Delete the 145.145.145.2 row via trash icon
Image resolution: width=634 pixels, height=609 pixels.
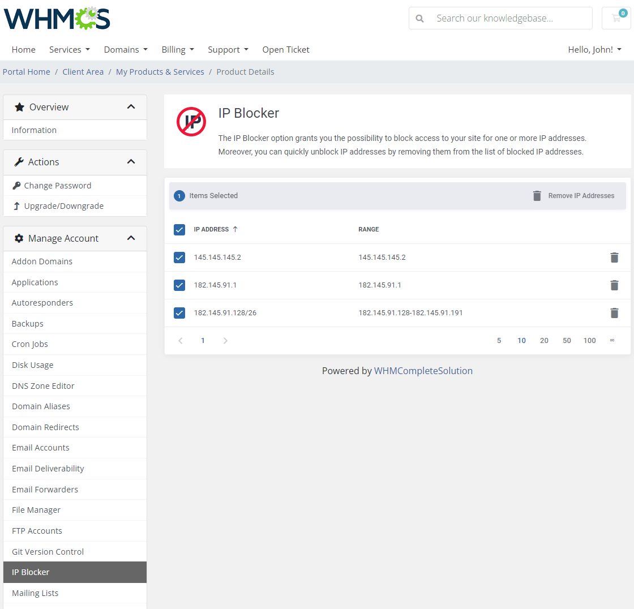pos(614,258)
